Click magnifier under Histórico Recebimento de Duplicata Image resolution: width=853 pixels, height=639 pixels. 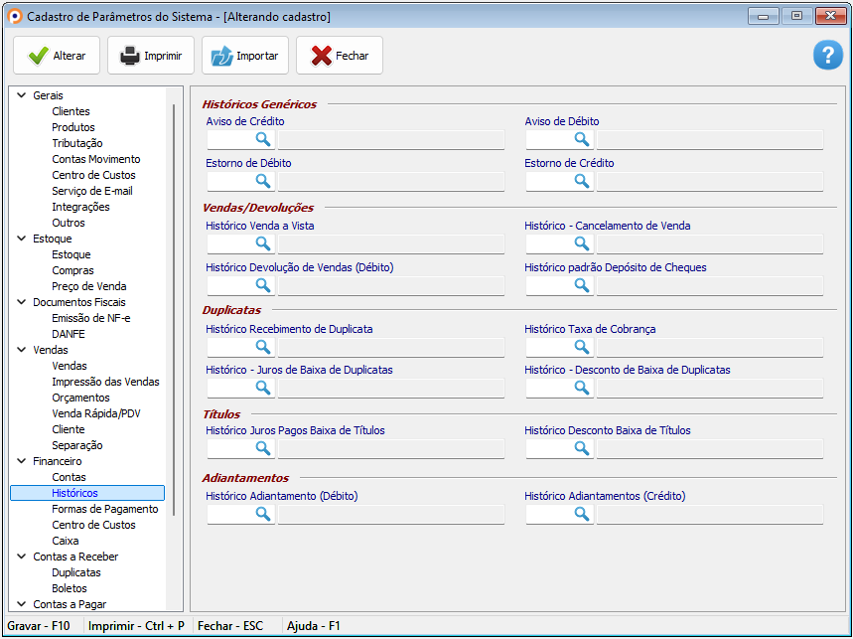pos(263,347)
